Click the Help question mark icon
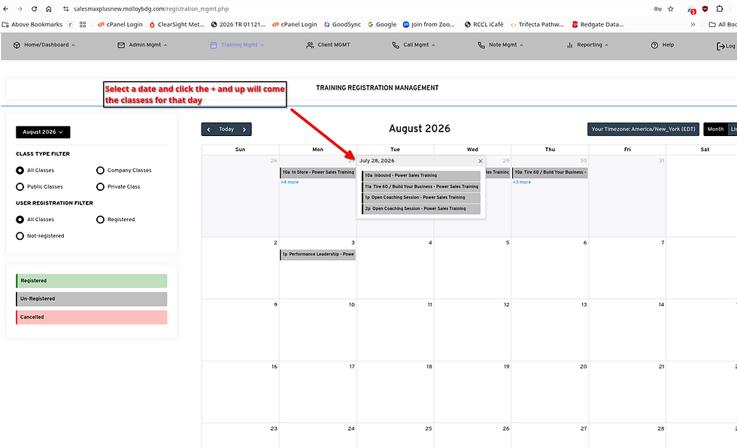The image size is (737, 448). click(654, 45)
